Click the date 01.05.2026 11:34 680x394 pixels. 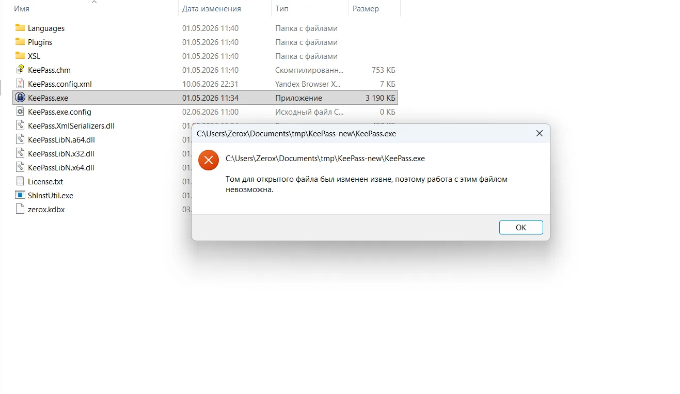tap(211, 98)
